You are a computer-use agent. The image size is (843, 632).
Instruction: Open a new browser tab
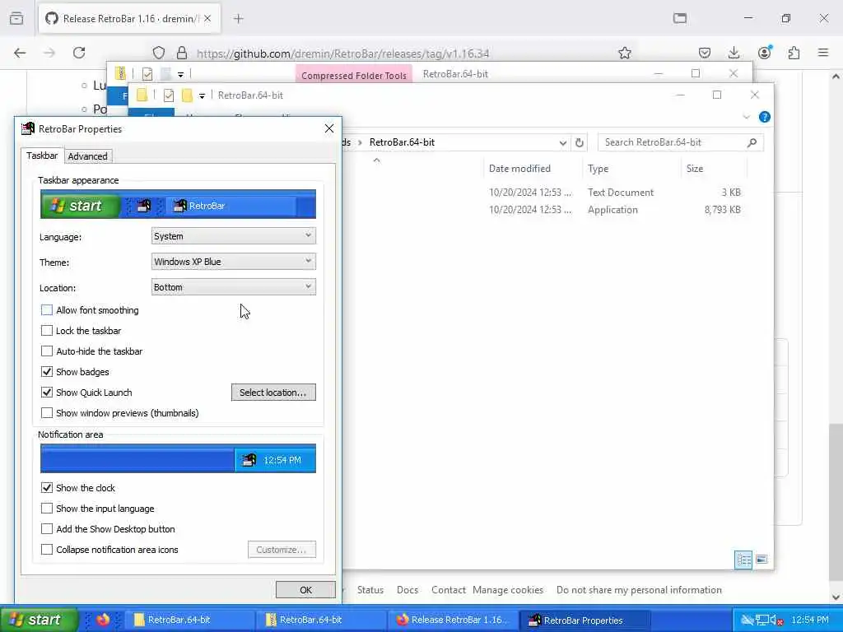tap(239, 19)
